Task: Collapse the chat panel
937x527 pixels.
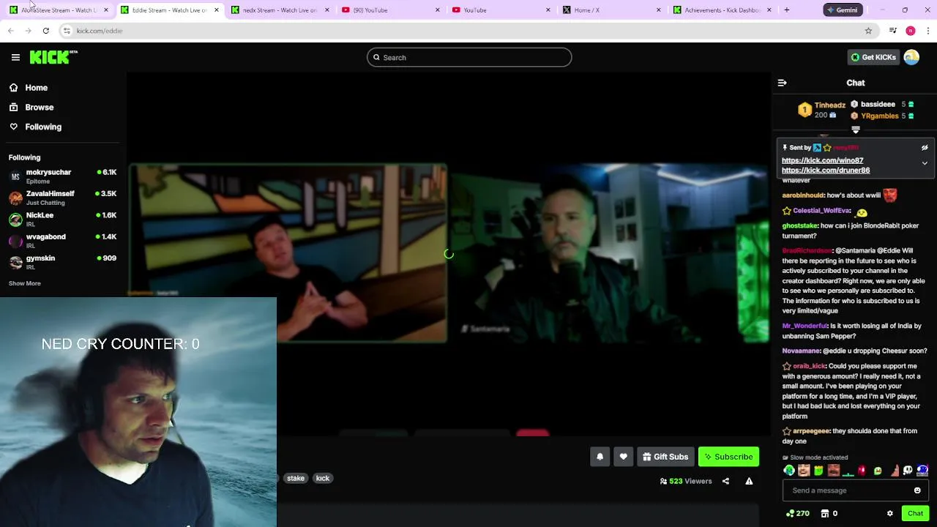Action: 782,83
